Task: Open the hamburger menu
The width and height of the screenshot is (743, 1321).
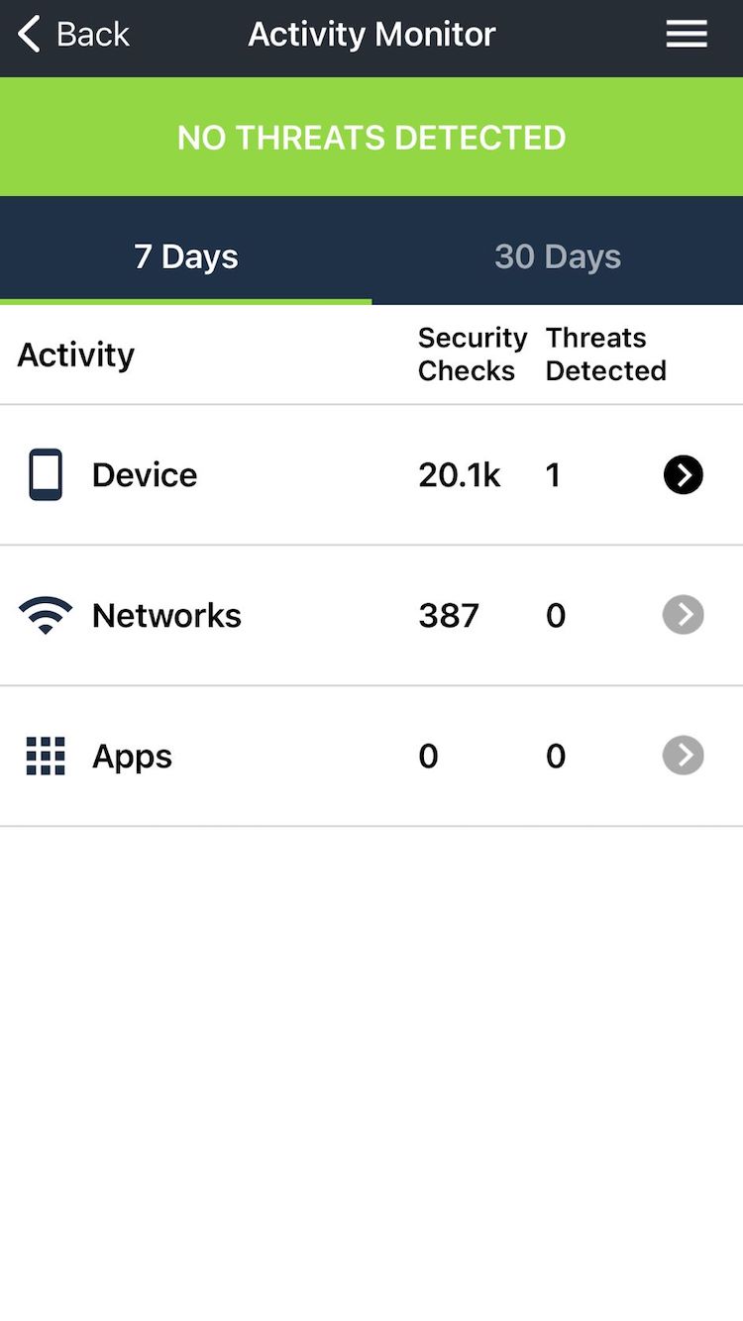Action: point(686,35)
